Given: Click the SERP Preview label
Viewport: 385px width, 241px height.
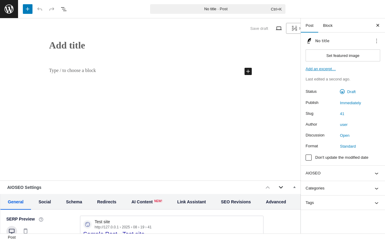Looking at the screenshot, I should (20, 219).
